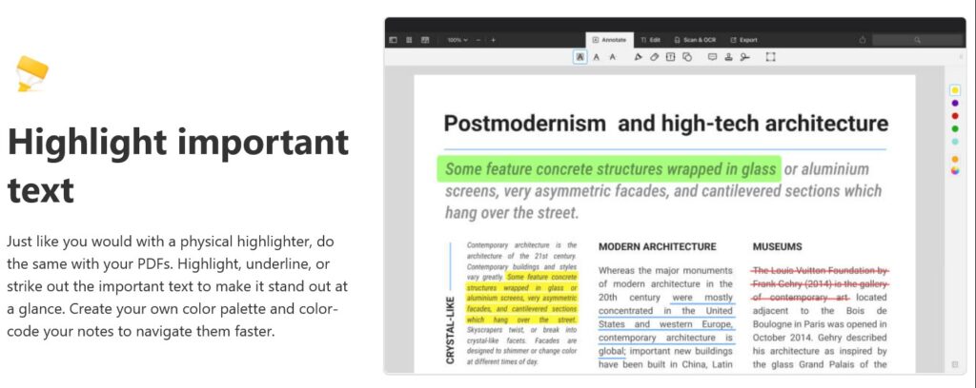Click the yellow highlighted paragraph text
Image resolution: width=976 pixels, height=388 pixels.
tap(522, 298)
